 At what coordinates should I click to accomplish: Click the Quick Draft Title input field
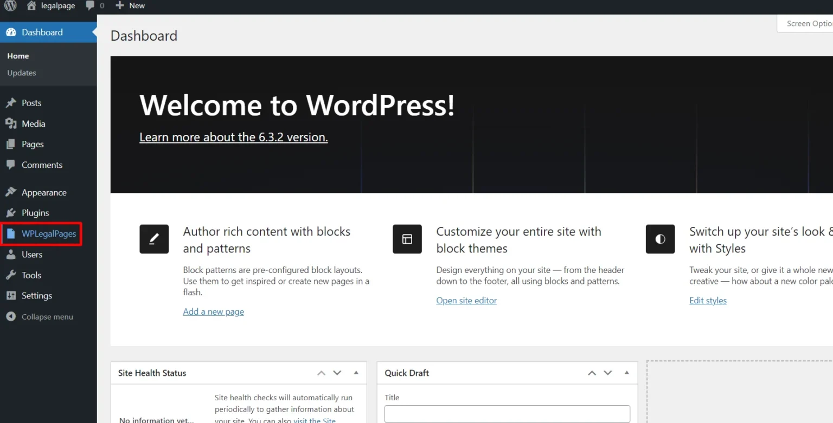507,414
